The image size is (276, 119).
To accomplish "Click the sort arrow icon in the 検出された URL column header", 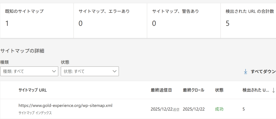I will 273,90.
